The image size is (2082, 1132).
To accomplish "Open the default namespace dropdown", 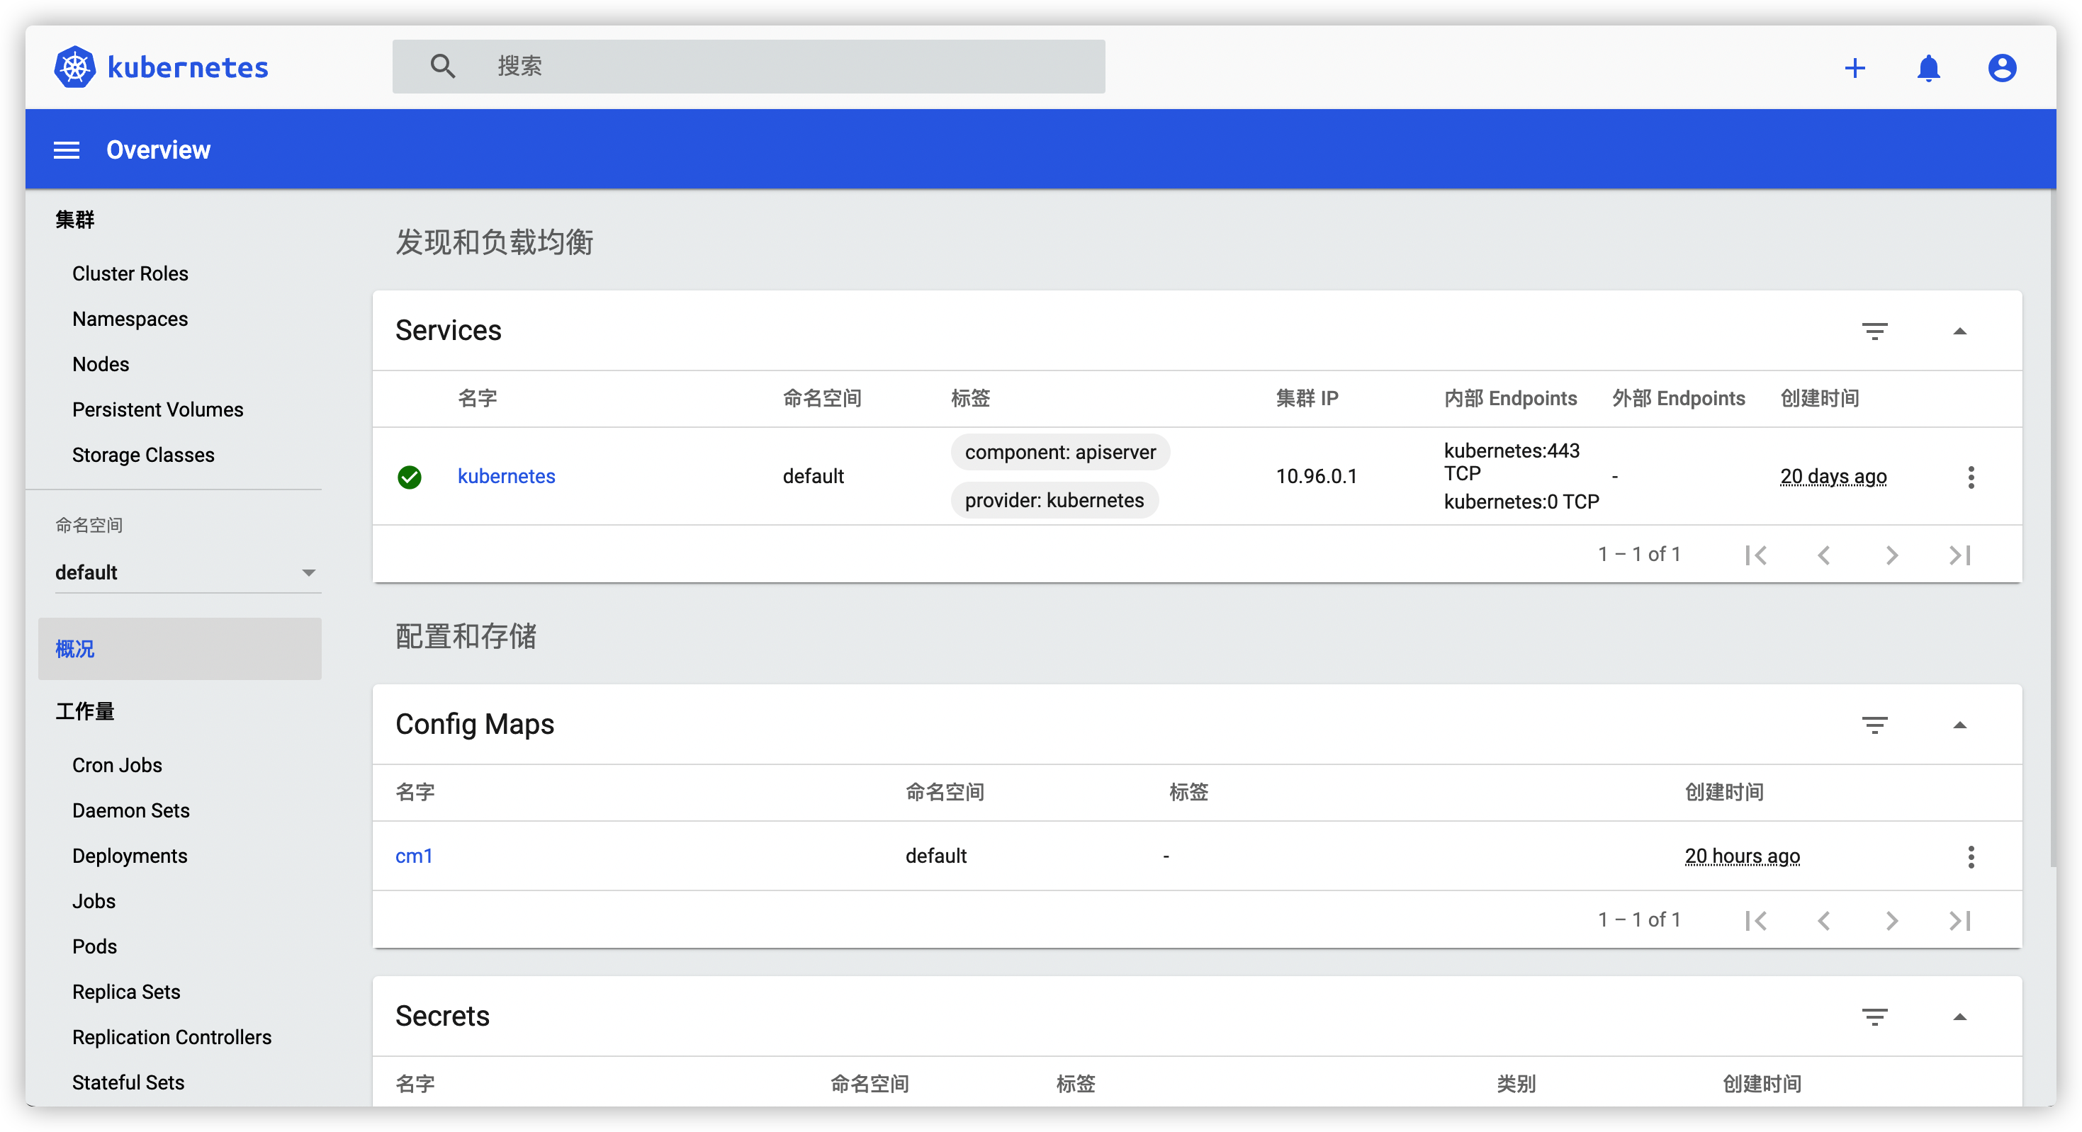I will pos(188,572).
